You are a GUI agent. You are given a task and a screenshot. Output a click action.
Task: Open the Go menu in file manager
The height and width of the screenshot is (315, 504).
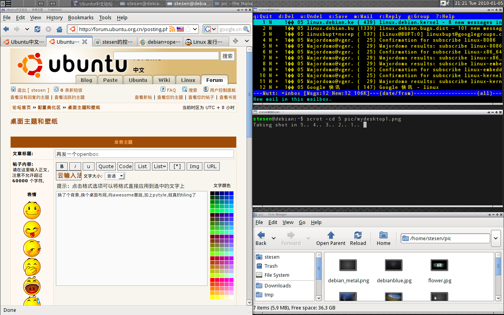(x=302, y=222)
